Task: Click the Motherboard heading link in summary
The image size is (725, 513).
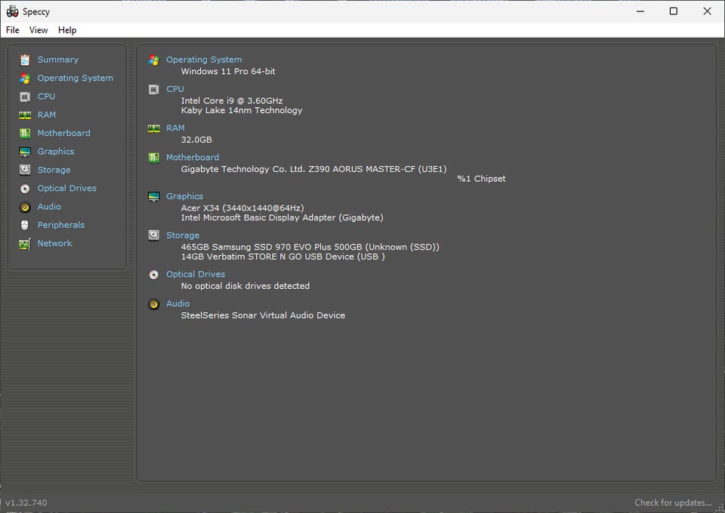Action: (193, 158)
